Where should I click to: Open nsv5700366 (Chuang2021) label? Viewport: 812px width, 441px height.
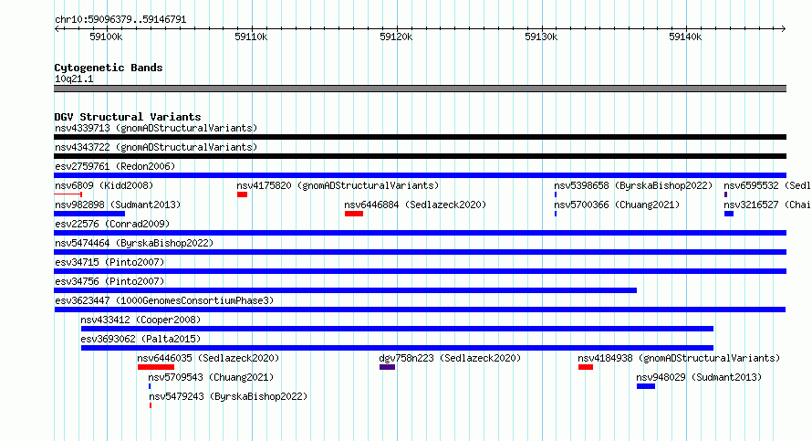[x=617, y=205]
